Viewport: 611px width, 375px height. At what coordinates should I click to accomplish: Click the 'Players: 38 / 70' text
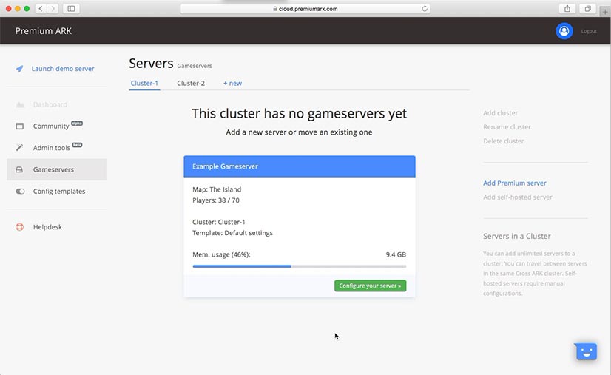(216, 200)
